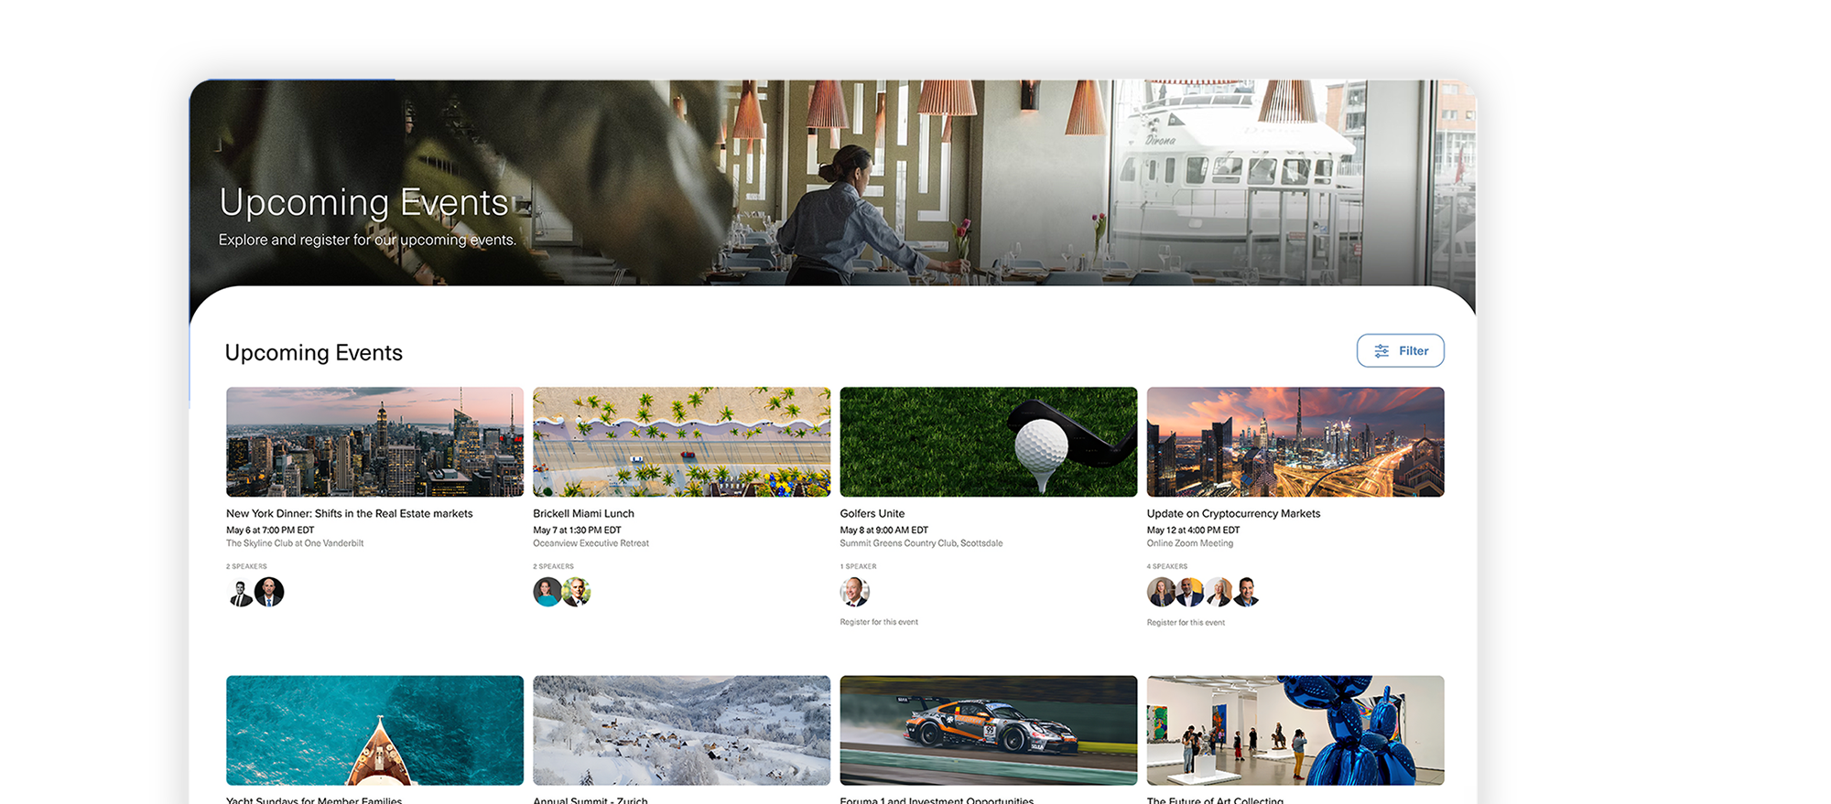This screenshot has width=1831, height=804.
Task: Open Brickell Miami Lunch beach thumbnail
Action: (x=681, y=442)
